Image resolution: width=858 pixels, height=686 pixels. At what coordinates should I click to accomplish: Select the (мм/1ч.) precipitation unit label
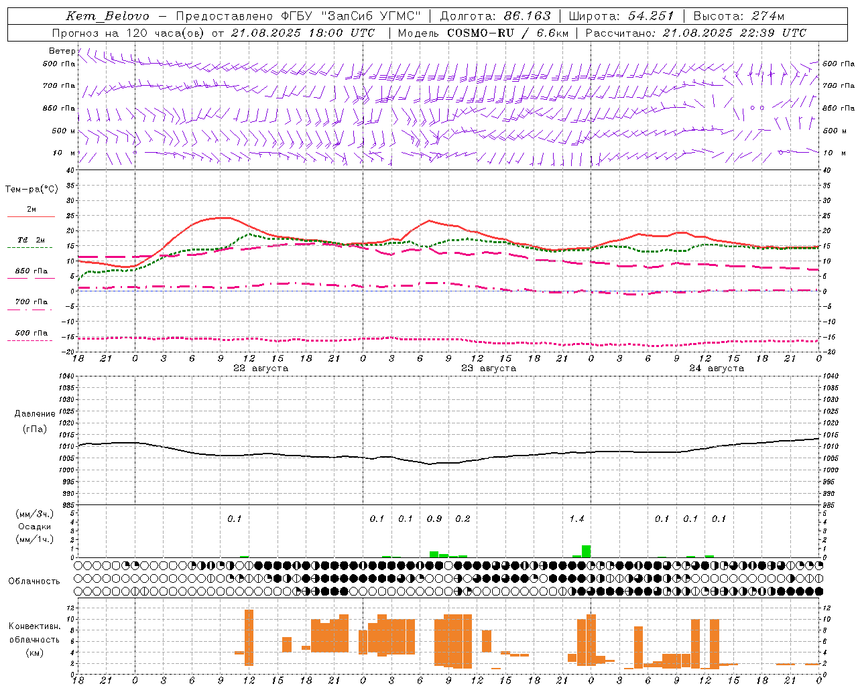pos(35,540)
